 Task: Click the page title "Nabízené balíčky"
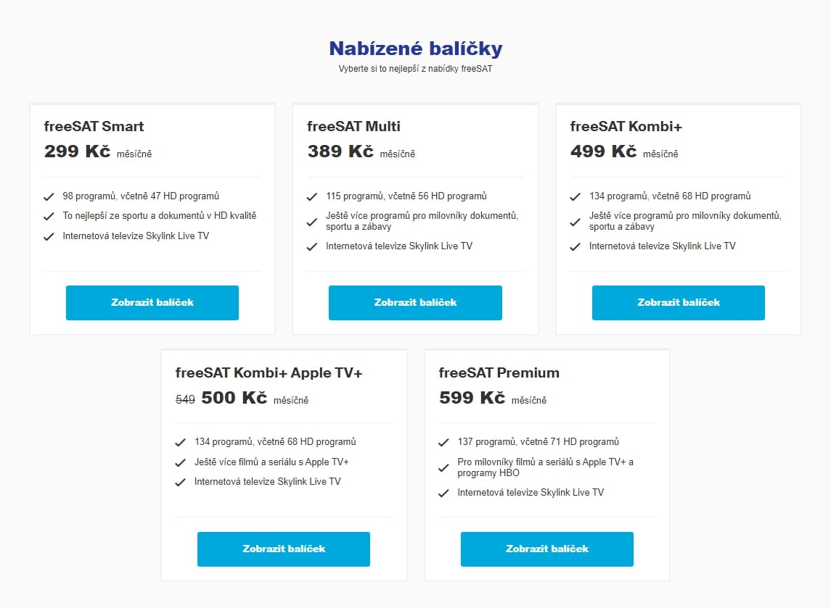tap(415, 48)
